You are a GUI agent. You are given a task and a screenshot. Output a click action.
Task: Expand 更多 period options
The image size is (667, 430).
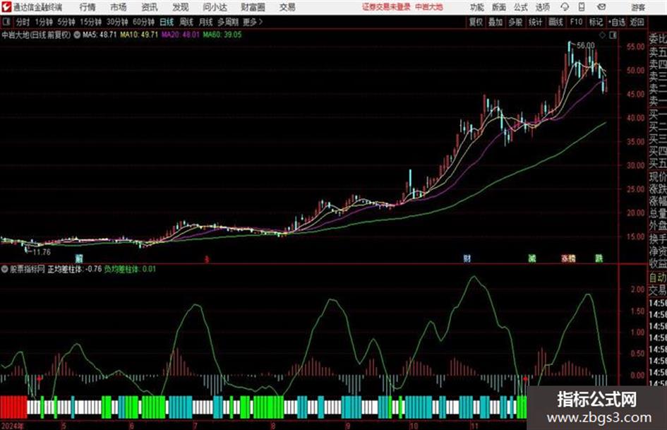click(x=252, y=22)
